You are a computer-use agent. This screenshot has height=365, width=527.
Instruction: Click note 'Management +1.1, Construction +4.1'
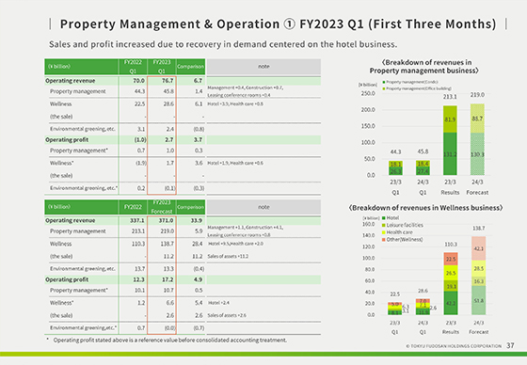point(246,228)
